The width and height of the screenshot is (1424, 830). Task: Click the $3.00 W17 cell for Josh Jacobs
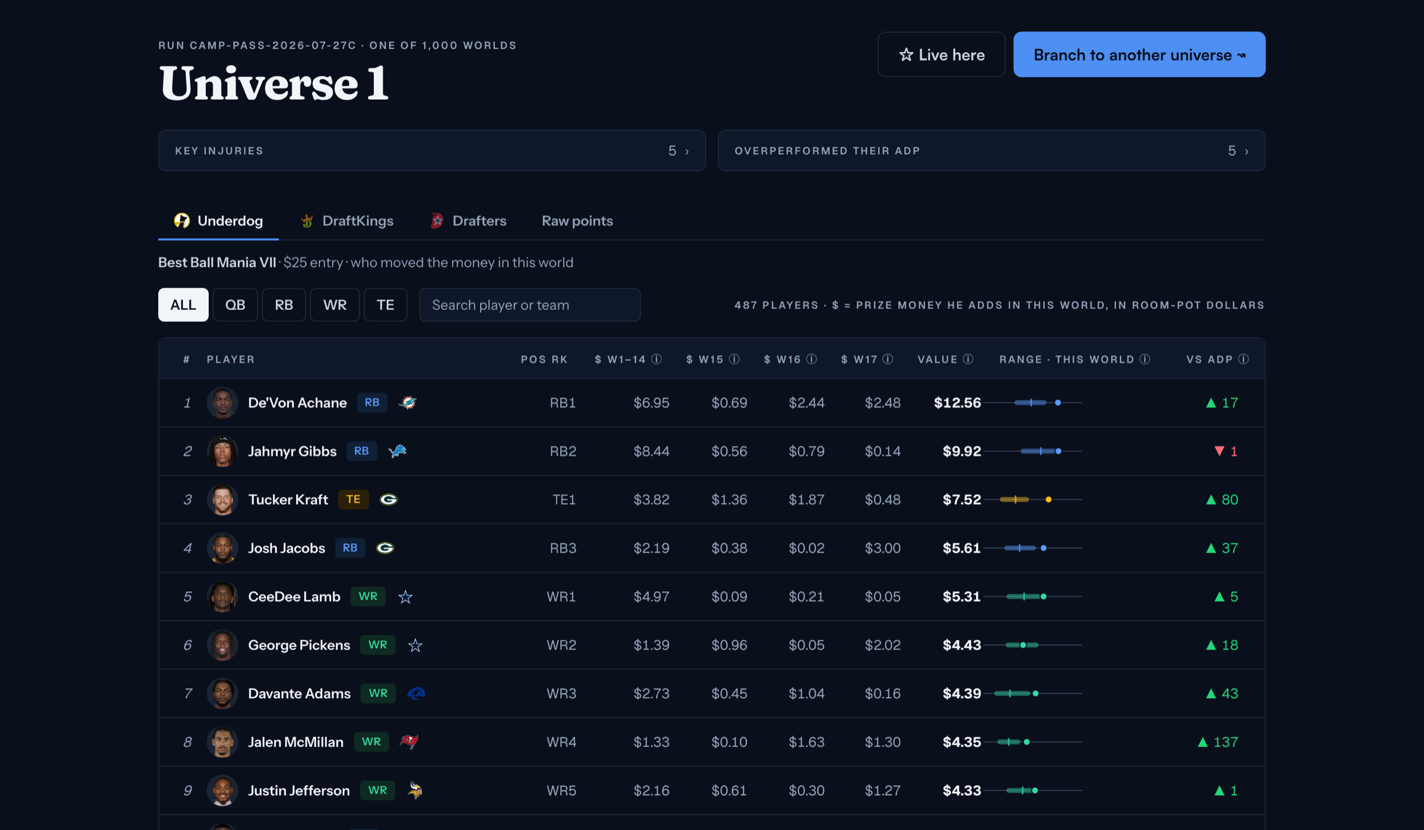tap(882, 548)
